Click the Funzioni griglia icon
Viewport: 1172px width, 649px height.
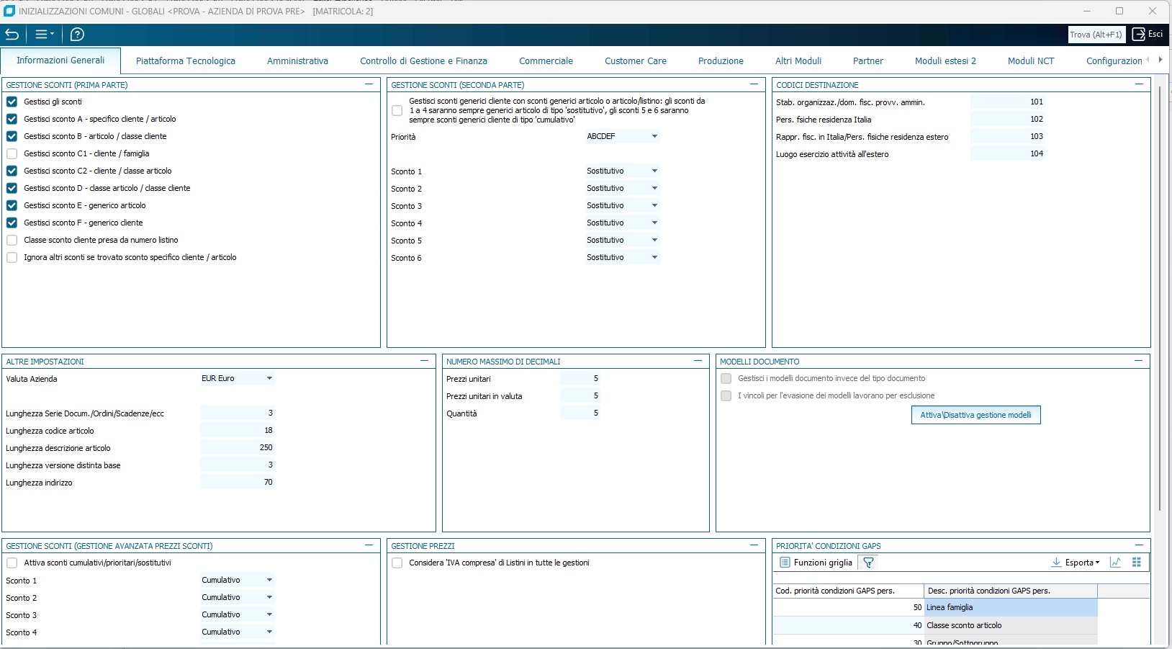pyautogui.click(x=785, y=563)
